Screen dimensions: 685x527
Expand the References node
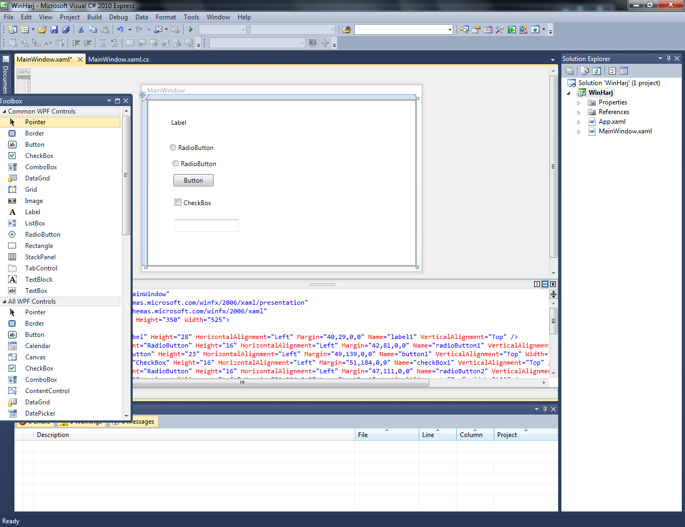click(x=579, y=112)
